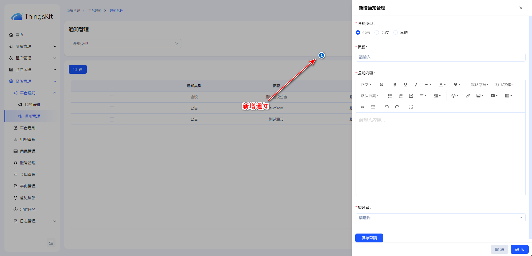This screenshot has height=256, width=532.
Task: Apply italic formatting in editor toolbar
Action: (416, 85)
